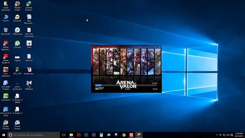Switch to Adobe Photoshop in the taskbar

point(86,135)
